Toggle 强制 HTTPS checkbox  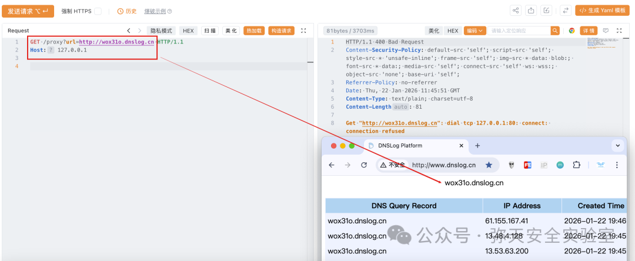click(98, 11)
